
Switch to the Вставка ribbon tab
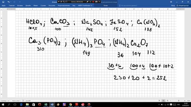[x=20, y=6]
